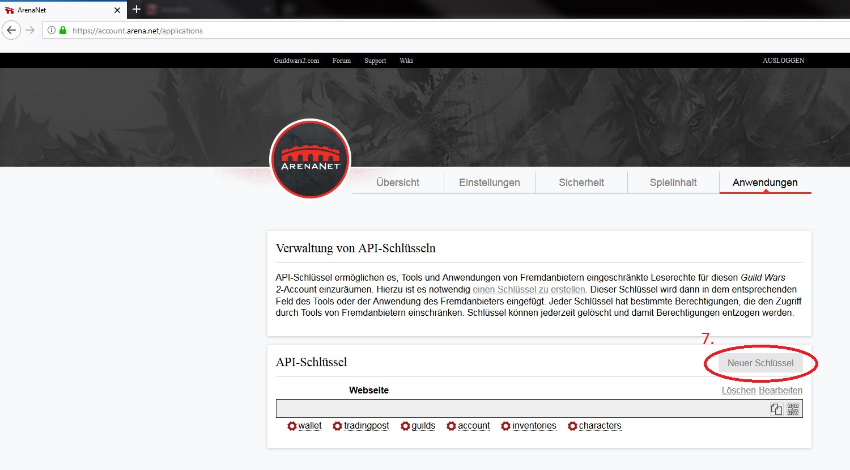
Task: Click the Neuer Schlüssel button
Action: (x=760, y=363)
